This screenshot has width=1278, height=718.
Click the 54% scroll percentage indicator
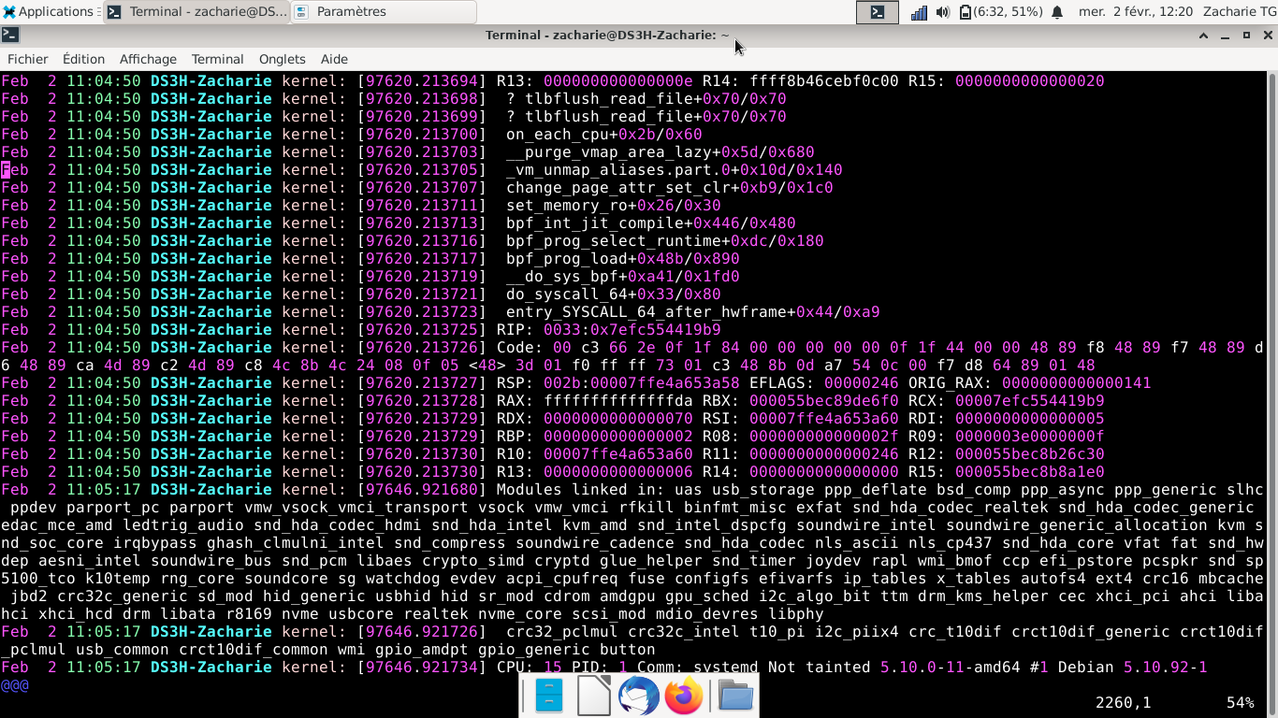pos(1240,702)
